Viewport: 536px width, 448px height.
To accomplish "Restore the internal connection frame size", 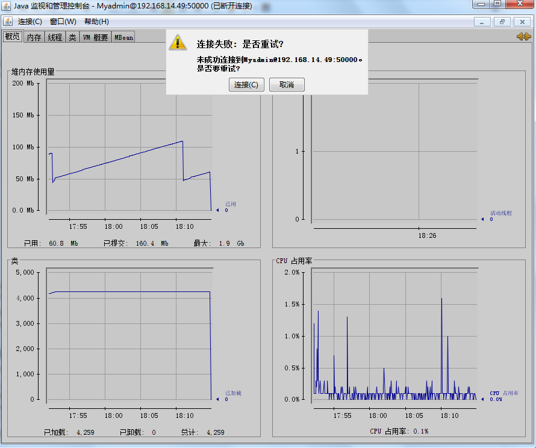I will click(x=502, y=22).
